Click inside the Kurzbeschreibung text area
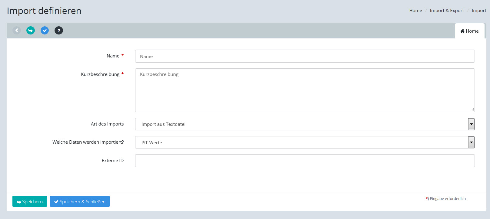Screen dimensions: 490x219 (305, 90)
